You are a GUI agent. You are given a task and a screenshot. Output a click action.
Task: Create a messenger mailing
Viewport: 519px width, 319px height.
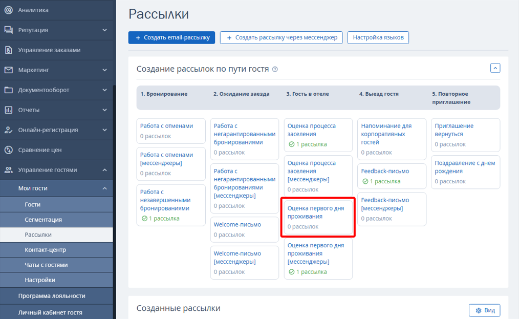(281, 37)
